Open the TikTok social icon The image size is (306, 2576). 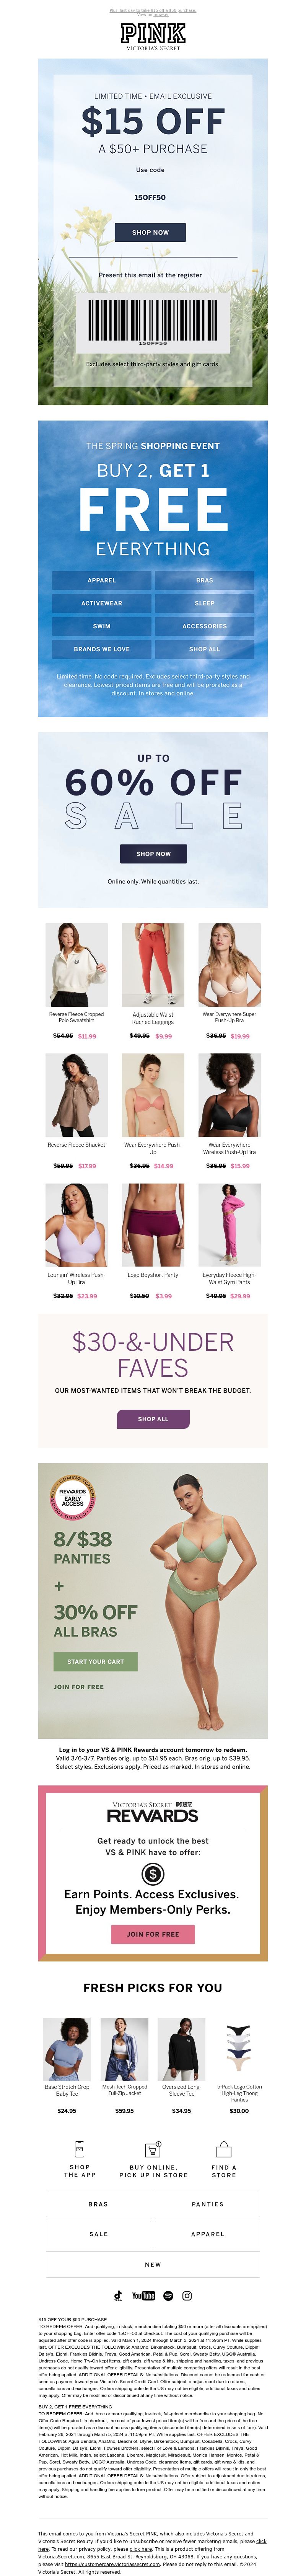coord(118,2295)
